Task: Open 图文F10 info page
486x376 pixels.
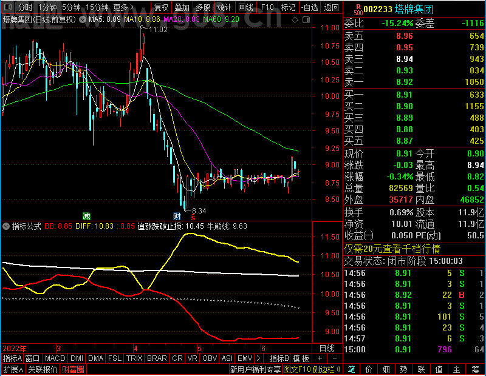Action: click(297, 369)
